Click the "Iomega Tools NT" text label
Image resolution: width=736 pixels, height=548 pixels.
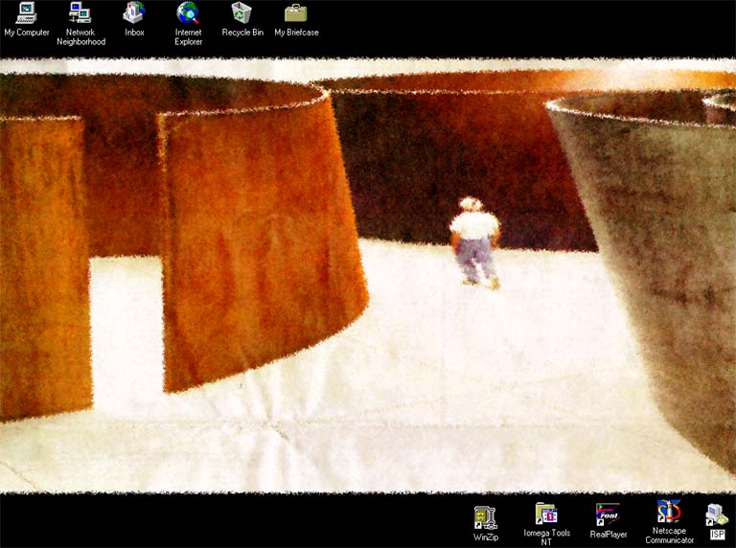click(546, 537)
